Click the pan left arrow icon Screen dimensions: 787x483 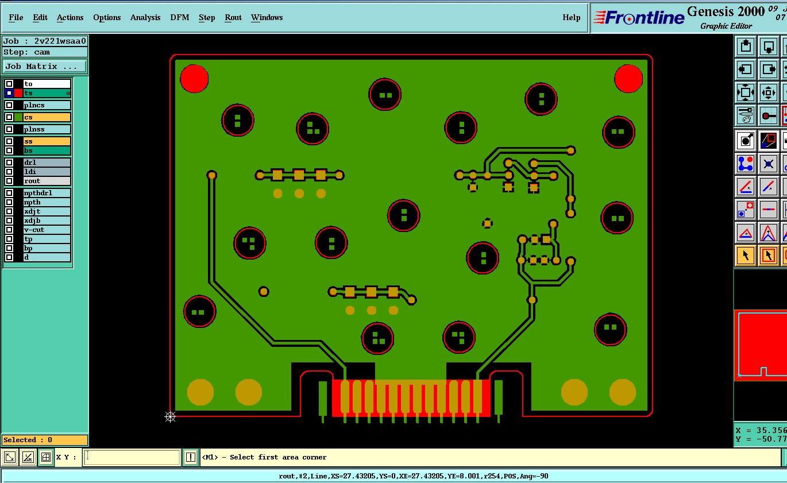pos(745,69)
